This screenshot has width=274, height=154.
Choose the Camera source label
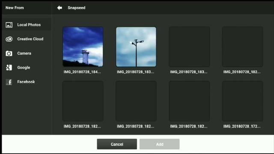click(24, 53)
